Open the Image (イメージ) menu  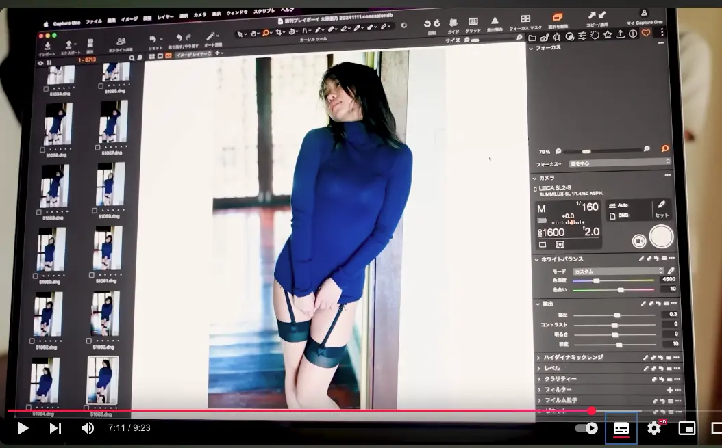[x=129, y=19]
